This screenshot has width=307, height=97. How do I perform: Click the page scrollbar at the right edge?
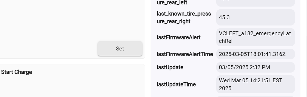tap(306, 18)
